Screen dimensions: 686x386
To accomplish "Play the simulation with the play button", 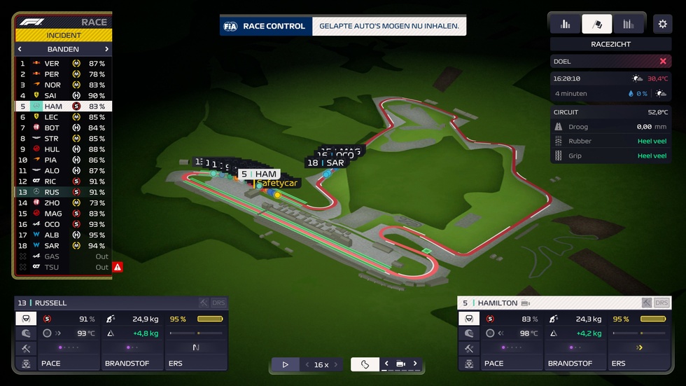I will pos(286,364).
